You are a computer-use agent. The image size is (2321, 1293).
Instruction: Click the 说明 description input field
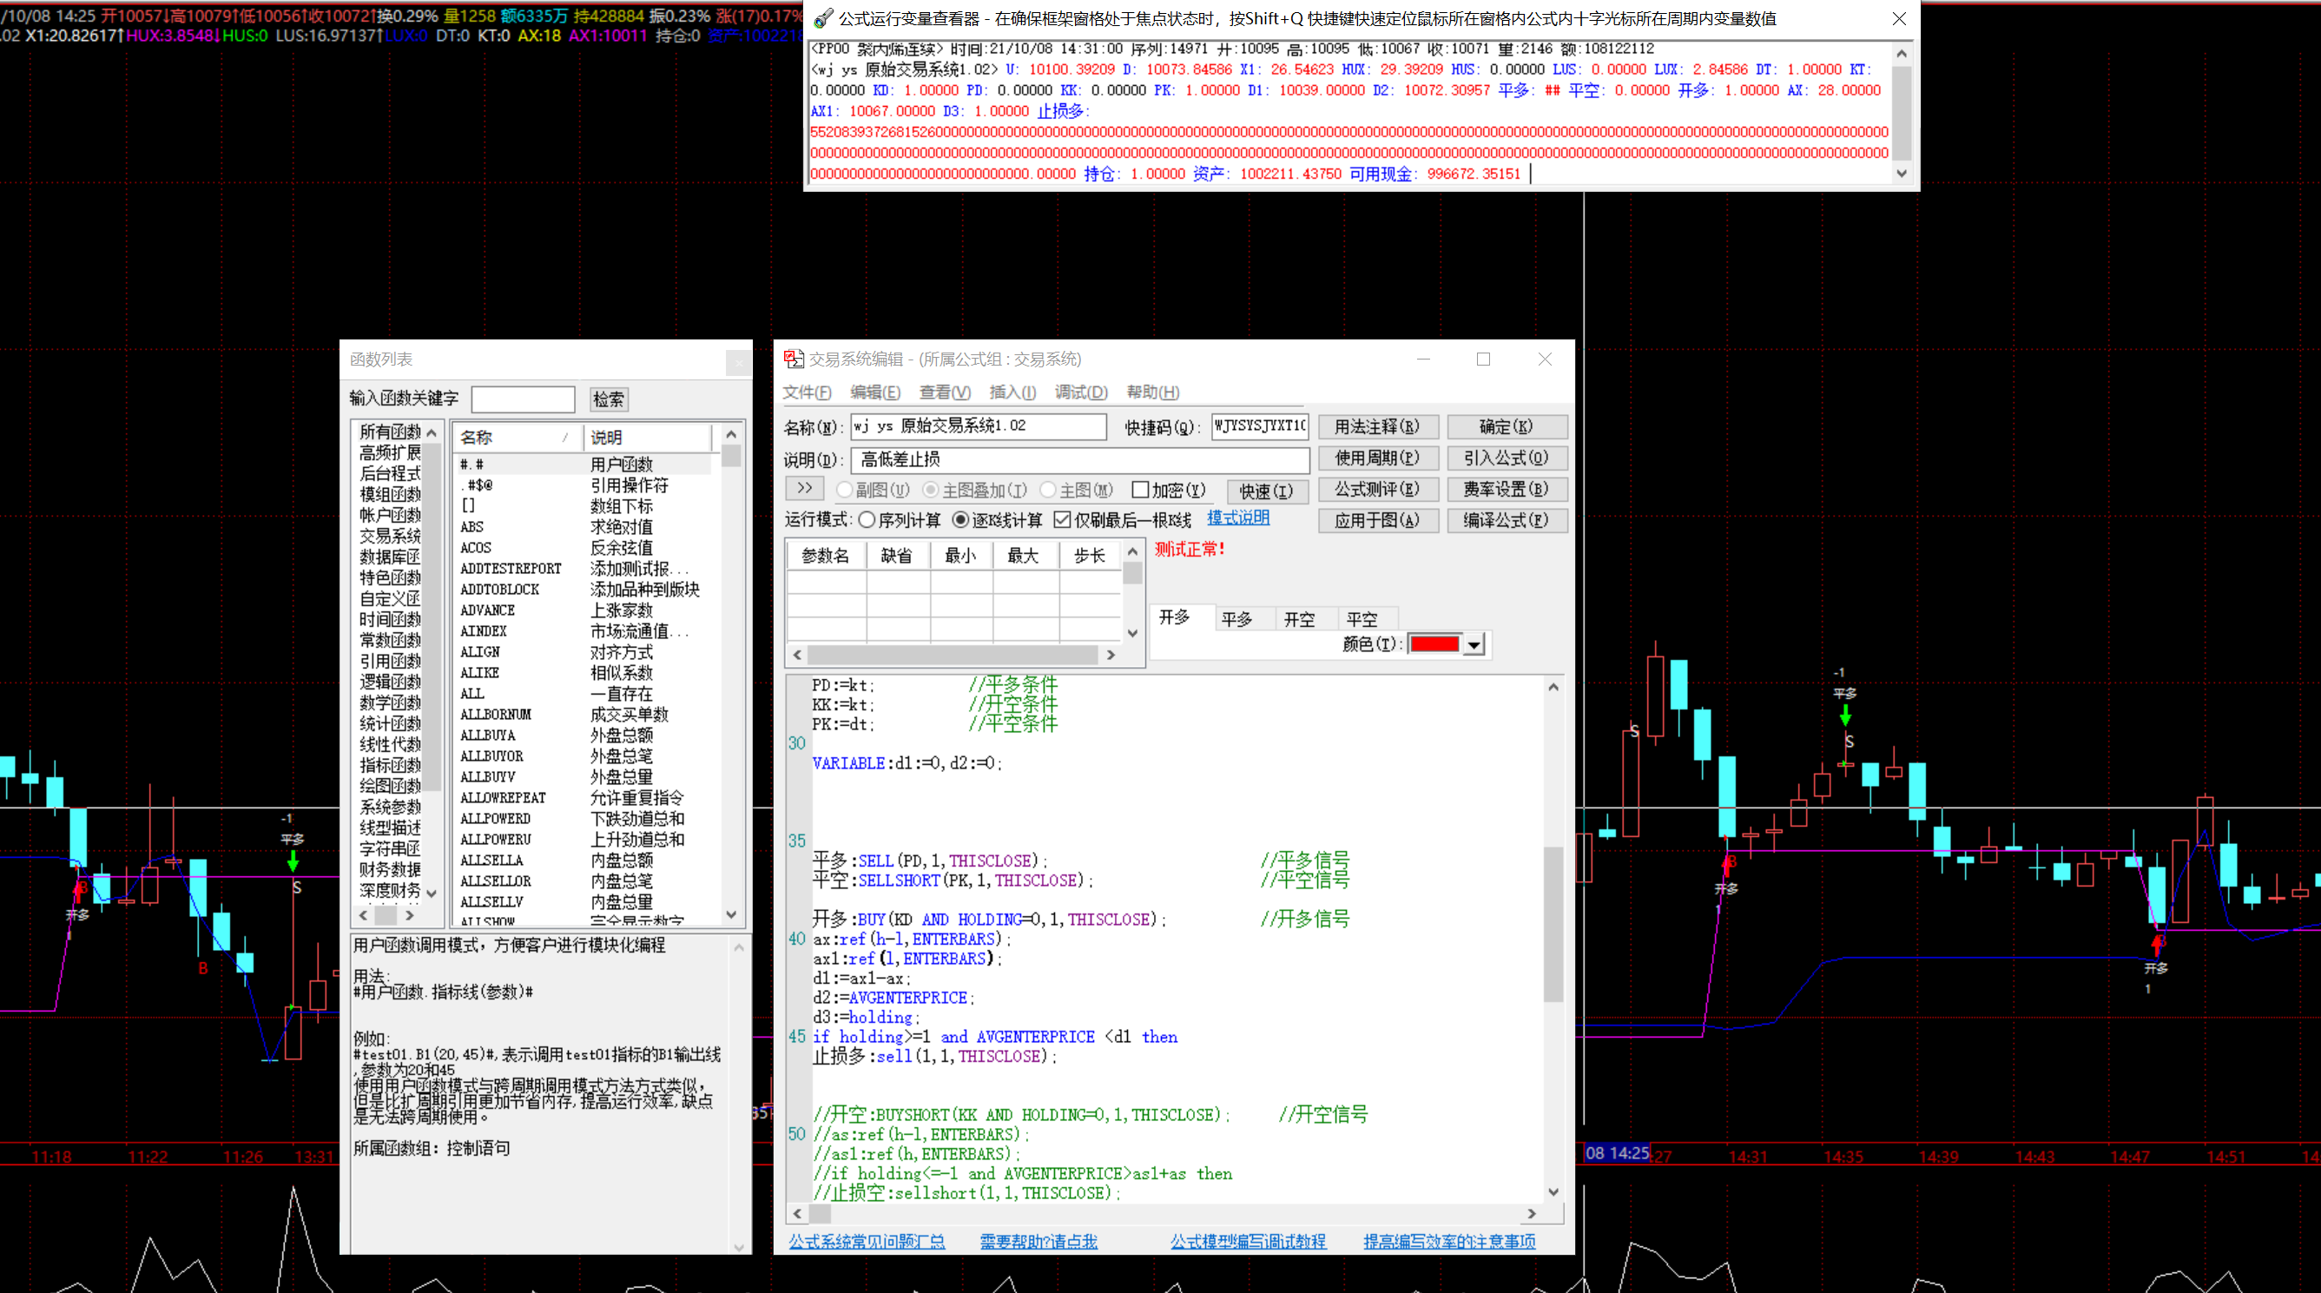[1079, 459]
